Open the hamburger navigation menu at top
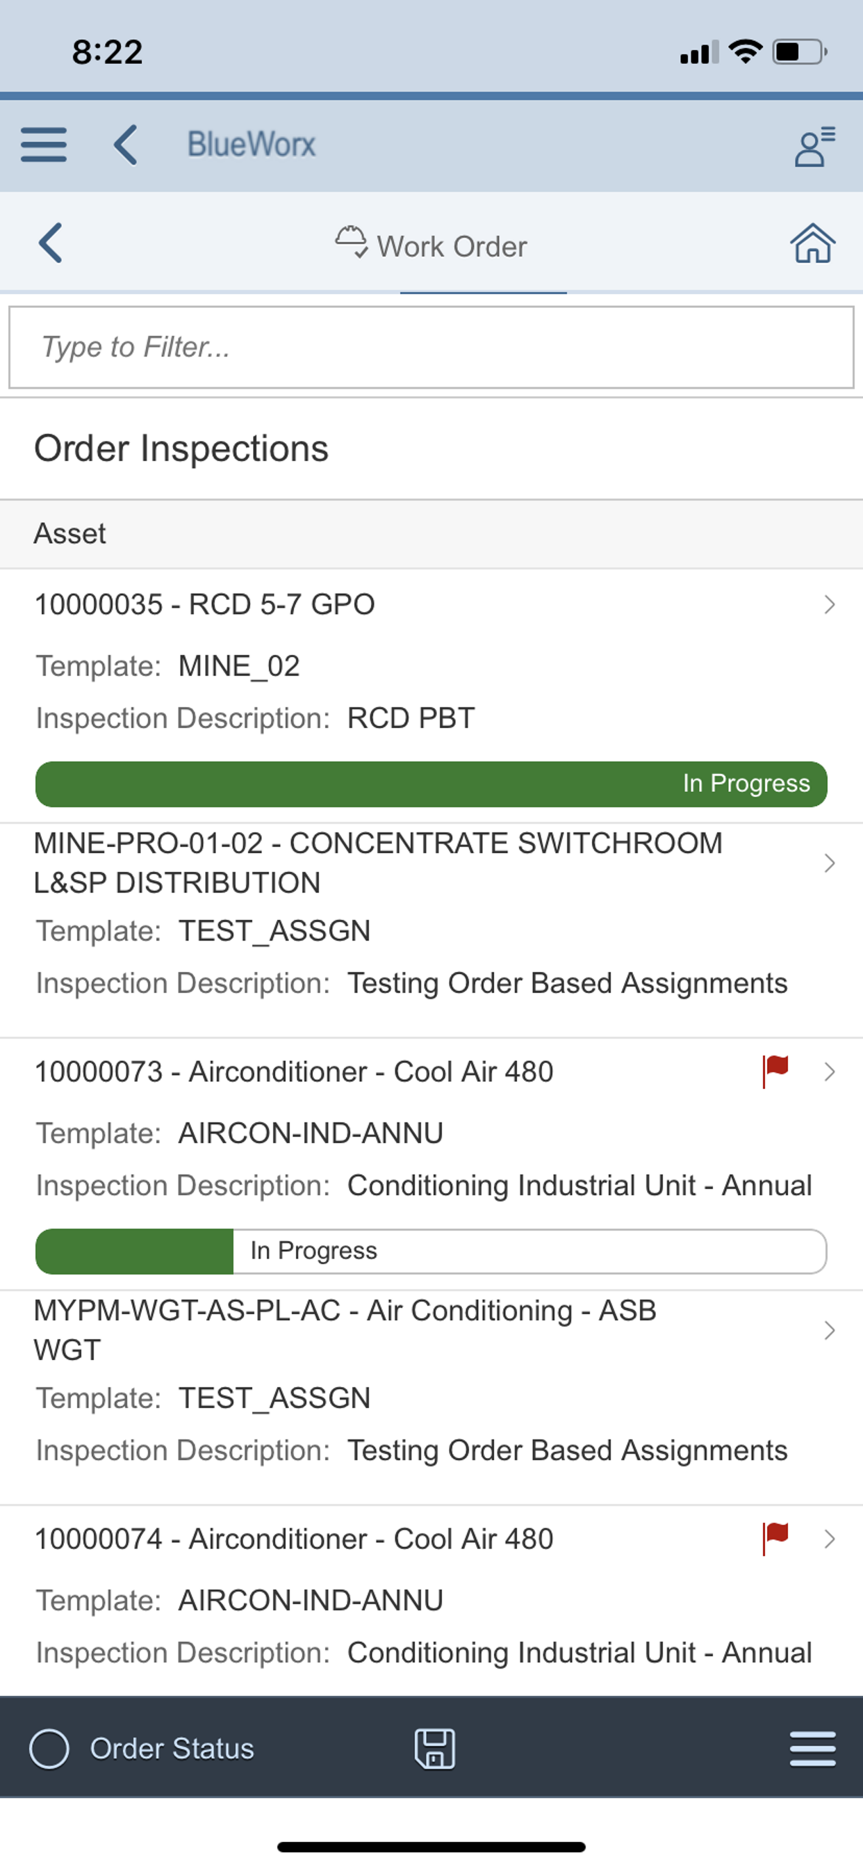The height and width of the screenshot is (1869, 863). 44,145
